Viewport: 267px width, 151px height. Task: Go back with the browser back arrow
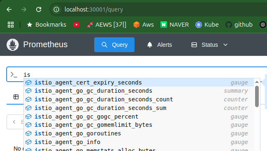9,9
